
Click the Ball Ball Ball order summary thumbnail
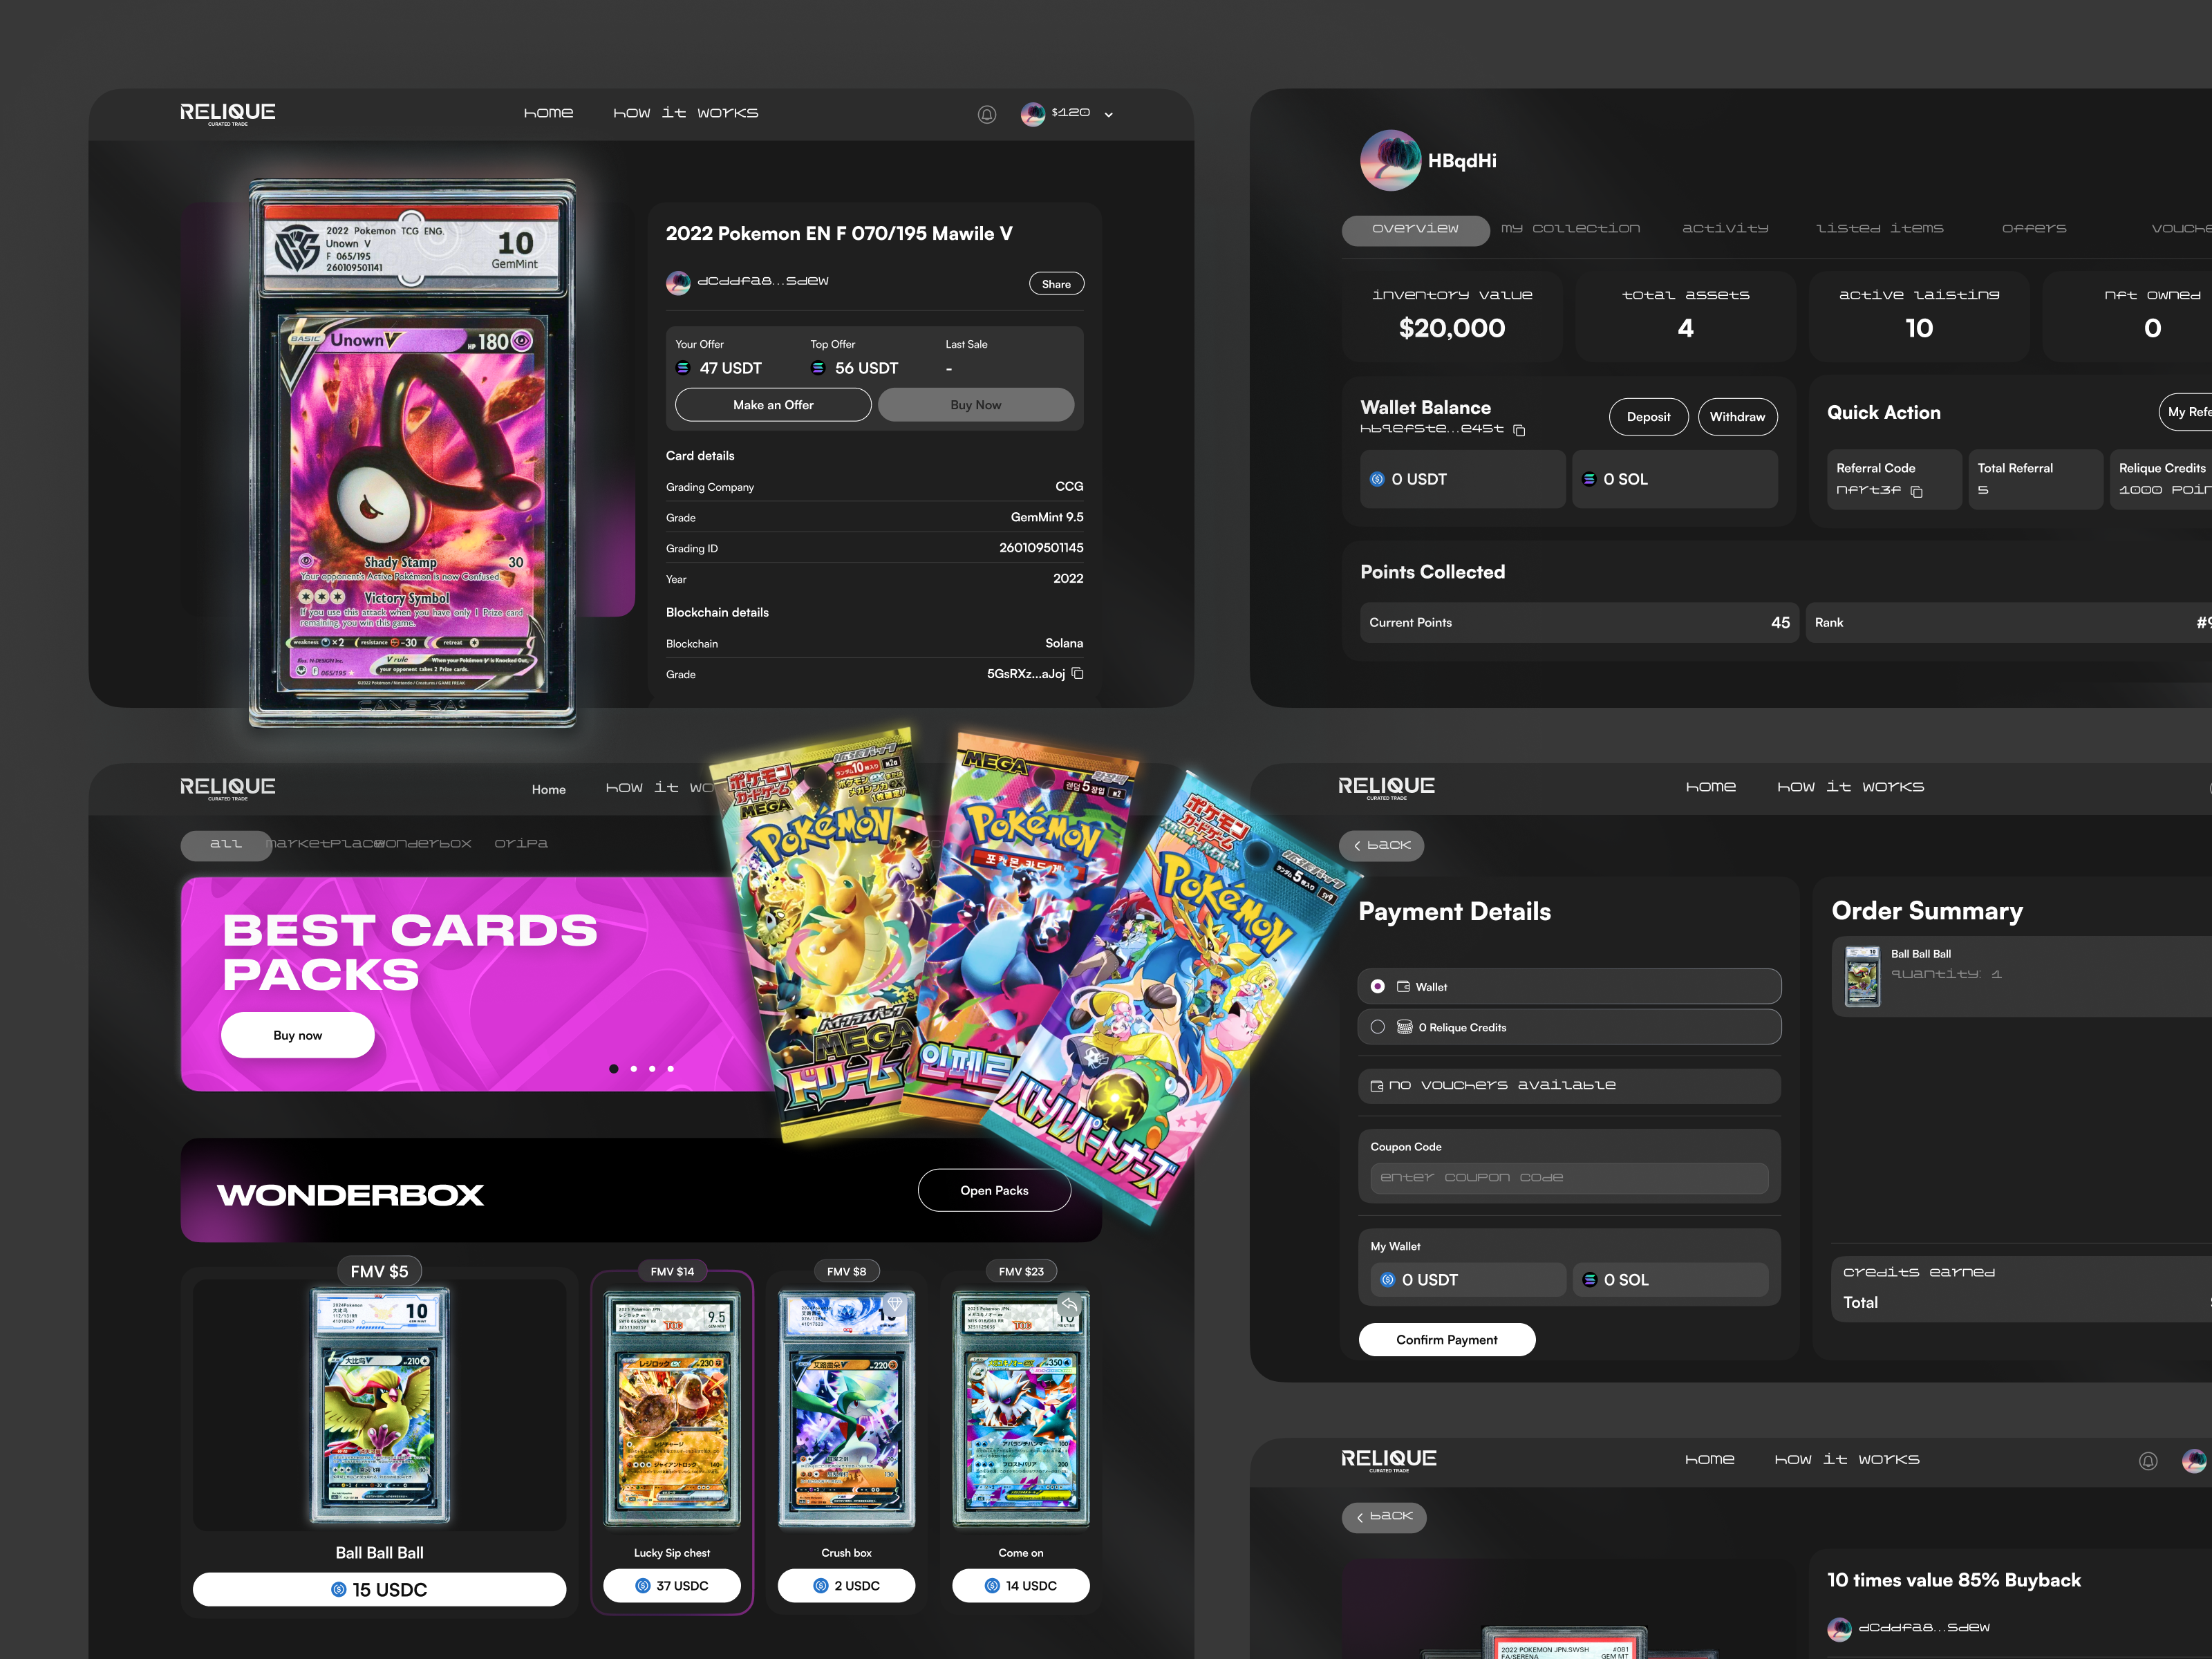tap(1861, 976)
